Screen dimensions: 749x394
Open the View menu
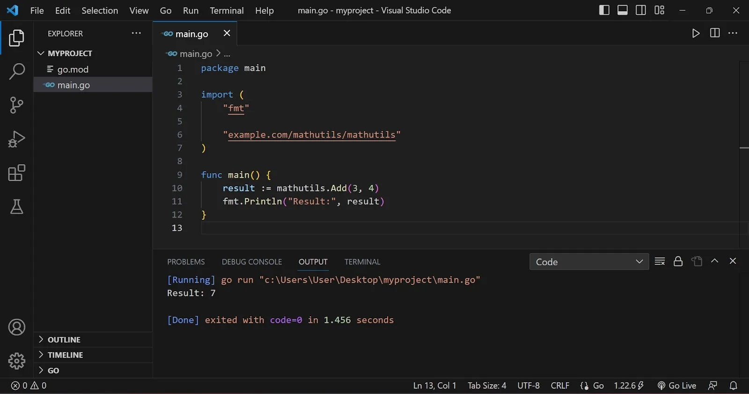point(139,10)
